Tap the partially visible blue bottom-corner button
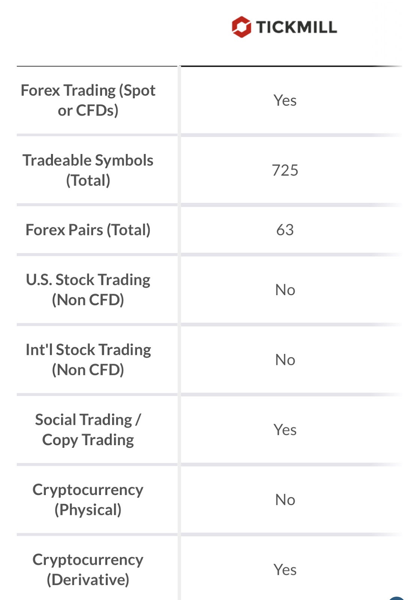419x600 pixels. pyautogui.click(x=396, y=598)
